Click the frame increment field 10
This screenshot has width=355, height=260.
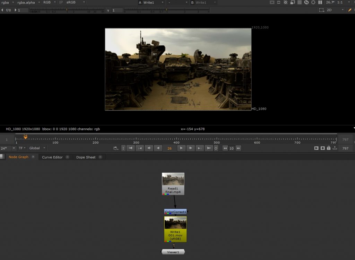tap(231, 148)
